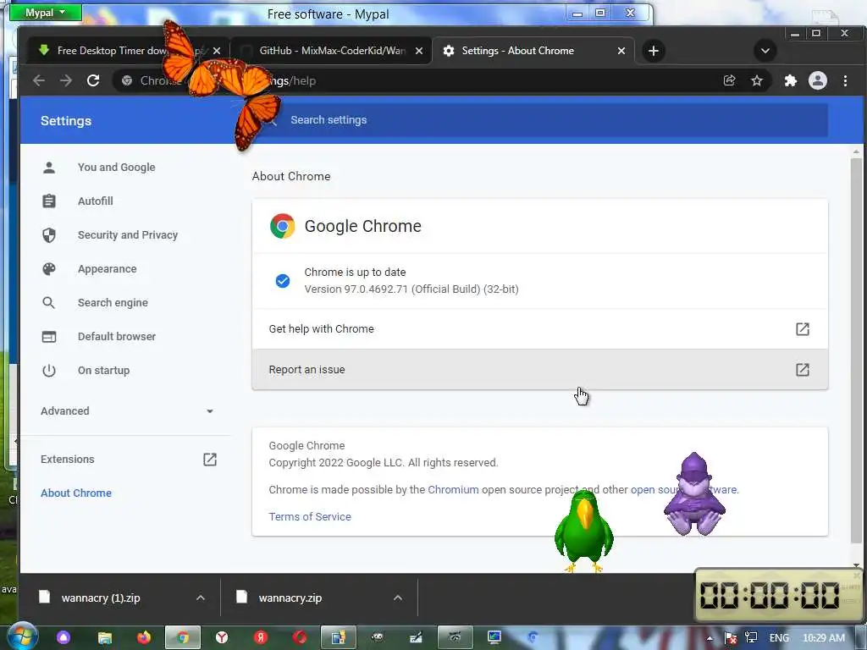Open Extensions from the settings sidebar

point(129,460)
